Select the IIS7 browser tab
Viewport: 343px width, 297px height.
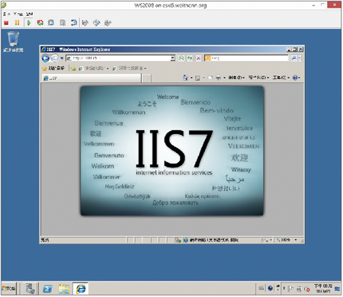pos(91,78)
